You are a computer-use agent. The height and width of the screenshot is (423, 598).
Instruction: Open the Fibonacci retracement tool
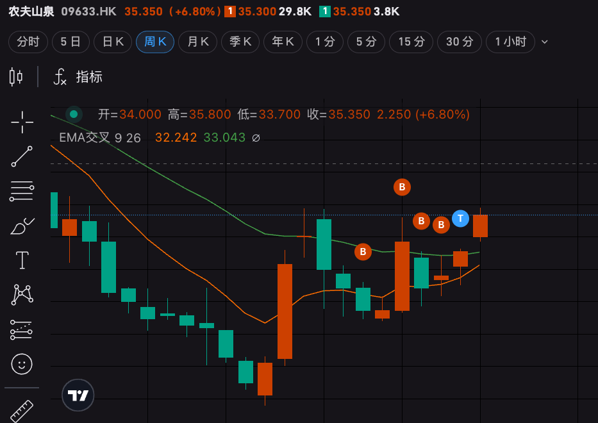click(22, 191)
